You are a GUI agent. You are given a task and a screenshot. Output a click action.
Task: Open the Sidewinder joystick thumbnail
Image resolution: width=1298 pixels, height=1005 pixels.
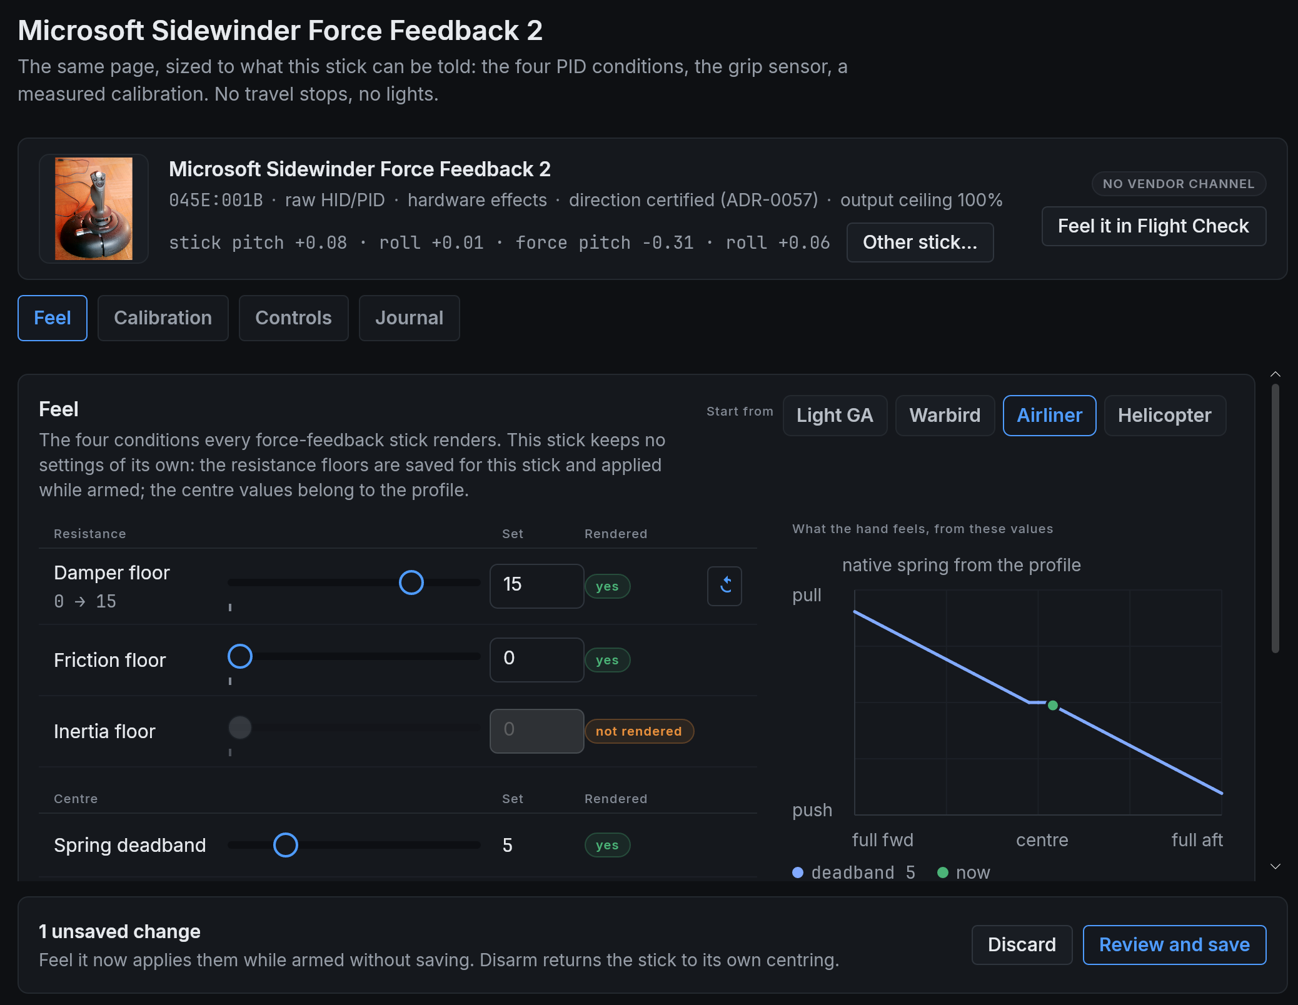click(x=94, y=208)
